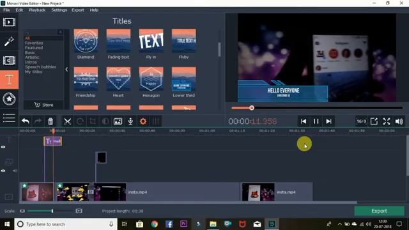The image size is (409, 230).
Task: Click the green Export button
Action: tap(379, 211)
